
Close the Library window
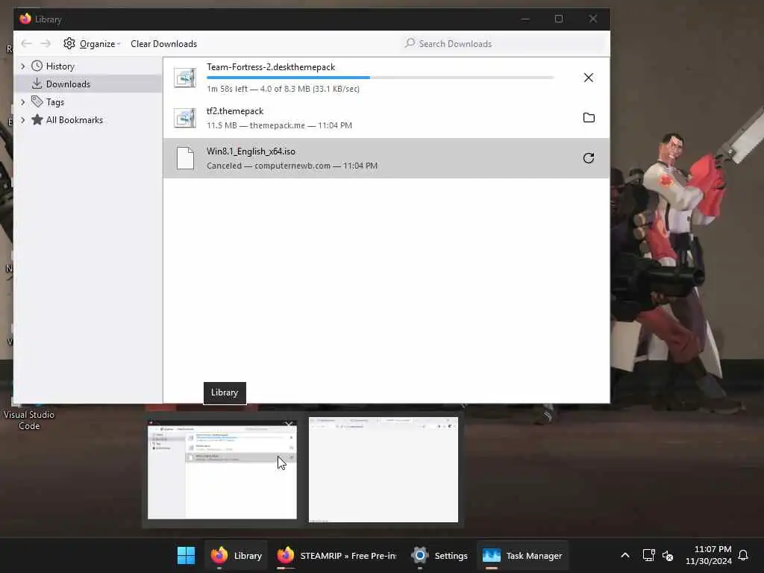pos(593,19)
